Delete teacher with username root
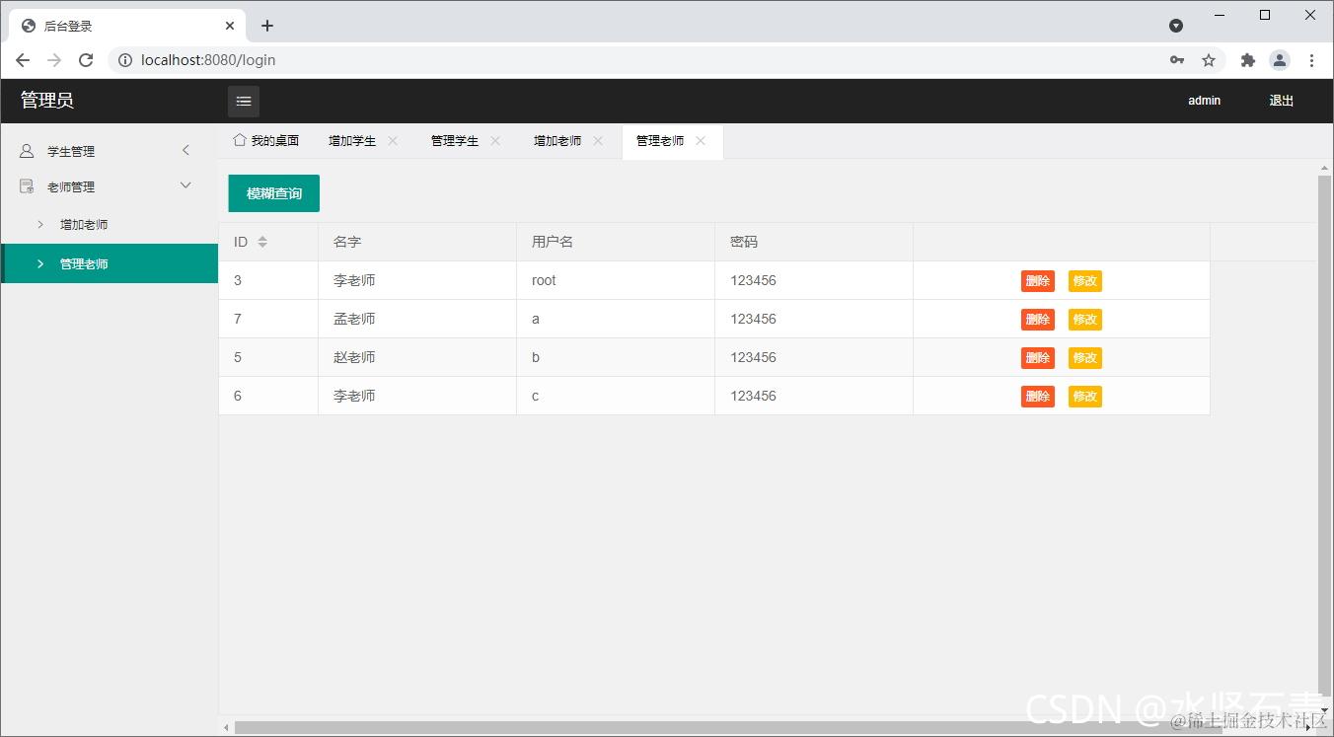Screen dimensions: 1334x737 (1037, 281)
